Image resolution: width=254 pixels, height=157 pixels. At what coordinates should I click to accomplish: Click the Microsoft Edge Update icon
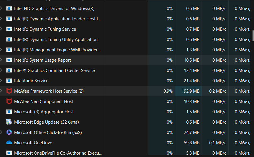click(9, 122)
